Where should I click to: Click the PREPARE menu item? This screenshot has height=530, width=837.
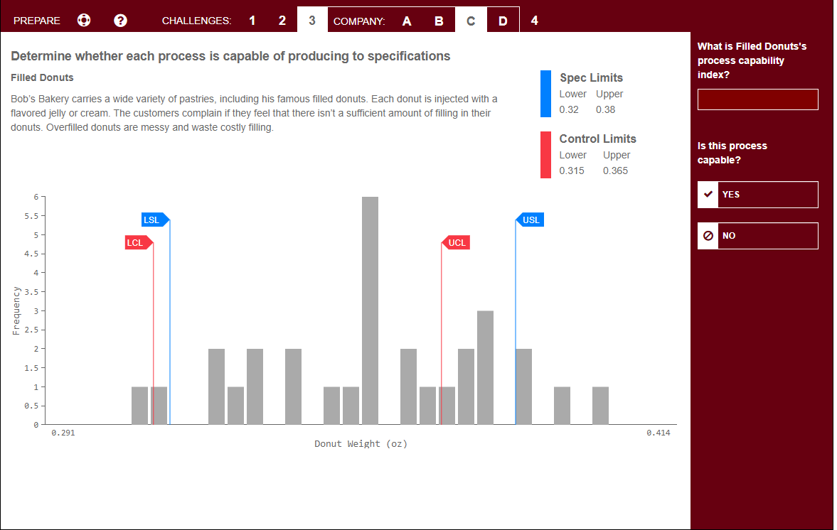pos(37,21)
